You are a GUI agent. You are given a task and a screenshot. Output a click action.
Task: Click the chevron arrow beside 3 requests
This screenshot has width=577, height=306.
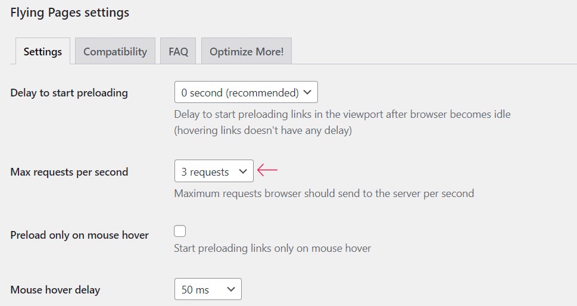point(243,171)
